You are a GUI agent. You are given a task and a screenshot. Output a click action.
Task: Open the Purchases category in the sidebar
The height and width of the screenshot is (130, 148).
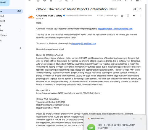point(3,35)
